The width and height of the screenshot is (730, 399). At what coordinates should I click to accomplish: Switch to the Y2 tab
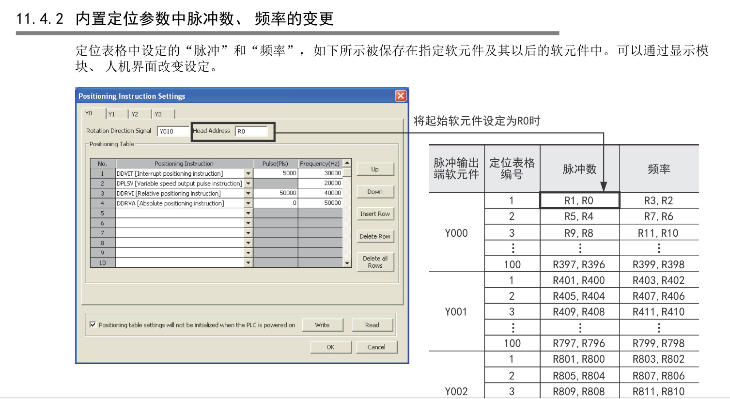[x=135, y=114]
